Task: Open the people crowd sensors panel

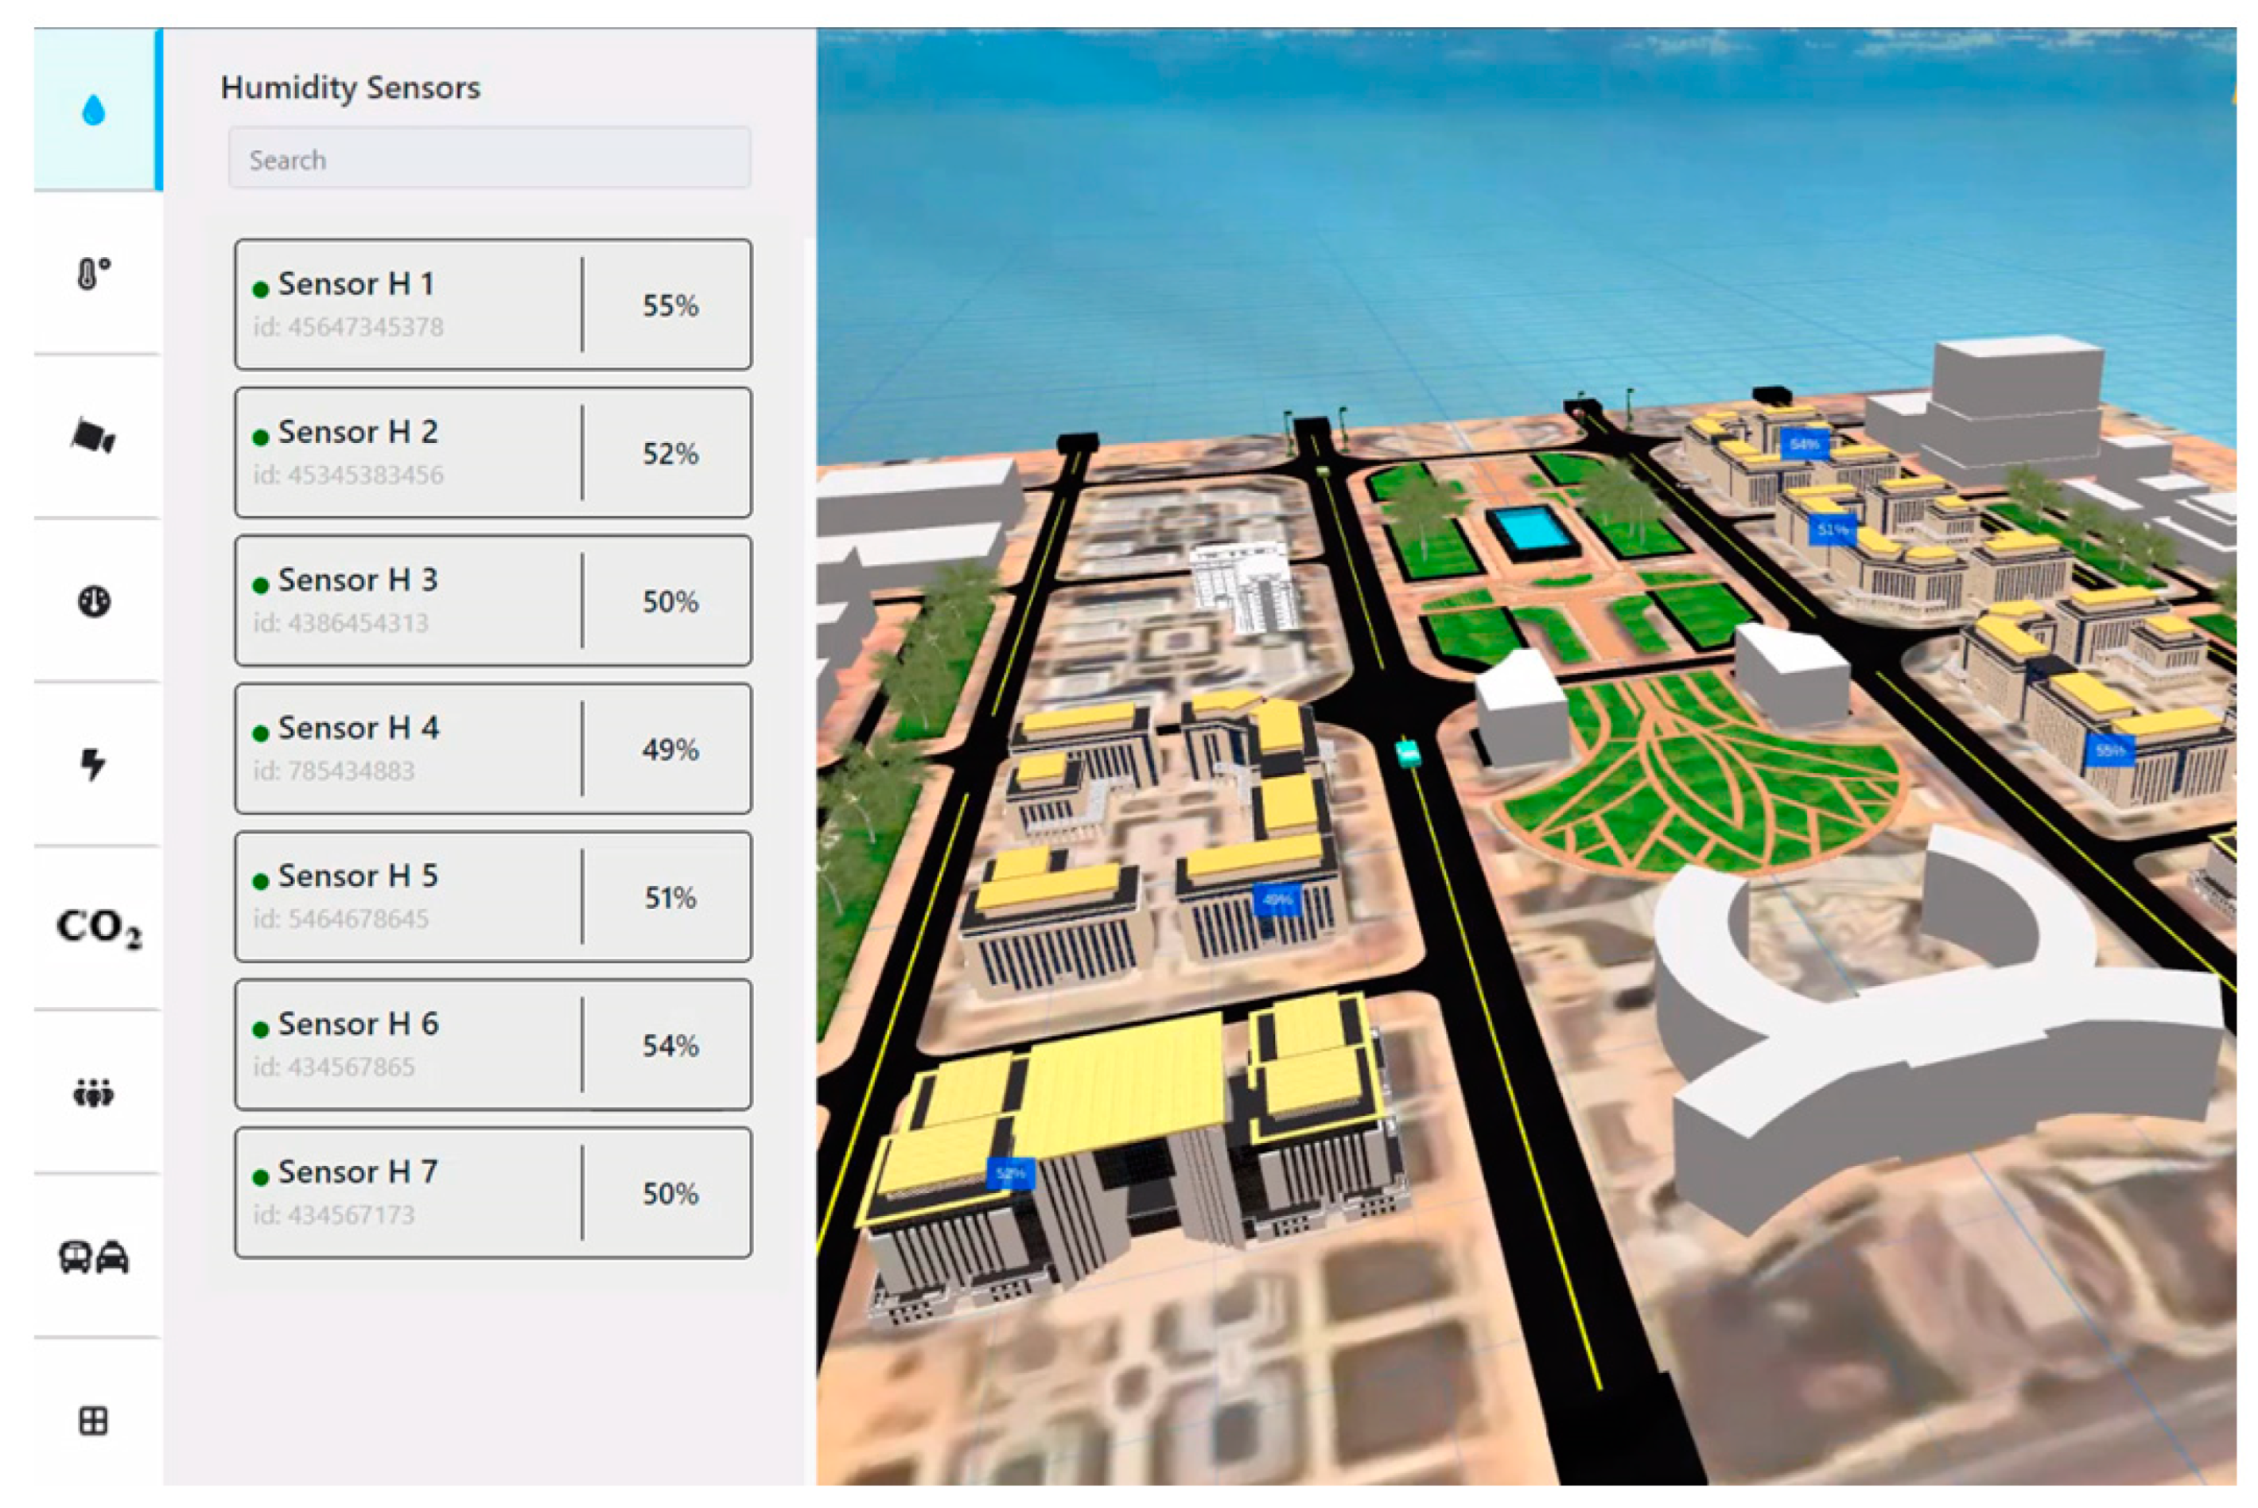Action: (93, 1094)
